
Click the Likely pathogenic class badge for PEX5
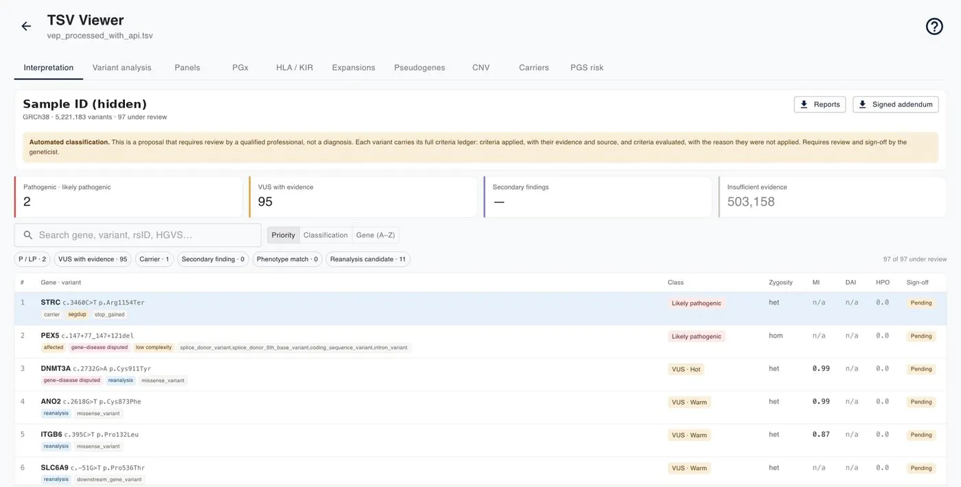[x=697, y=337]
